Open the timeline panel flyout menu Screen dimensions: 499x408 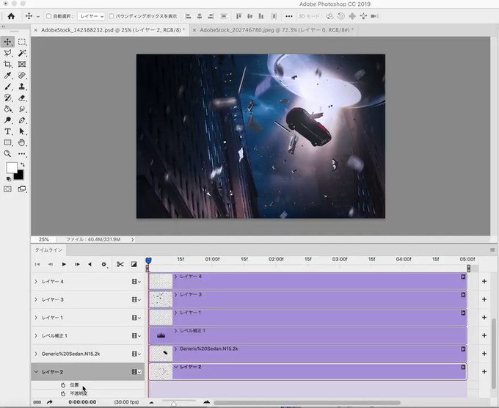pyautogui.click(x=492, y=249)
